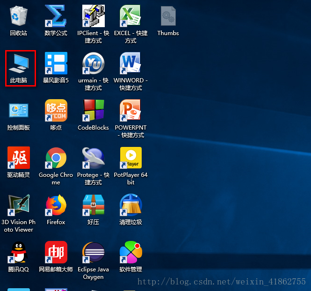Click the 'Google Chrome' label text
Screen dimensions: 311x291
coord(56,179)
